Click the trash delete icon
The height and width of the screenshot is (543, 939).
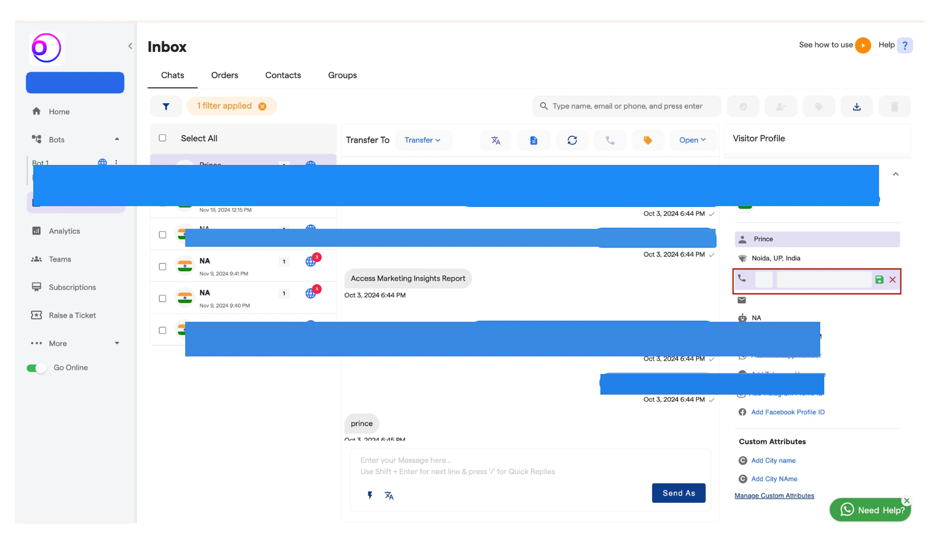(x=894, y=106)
